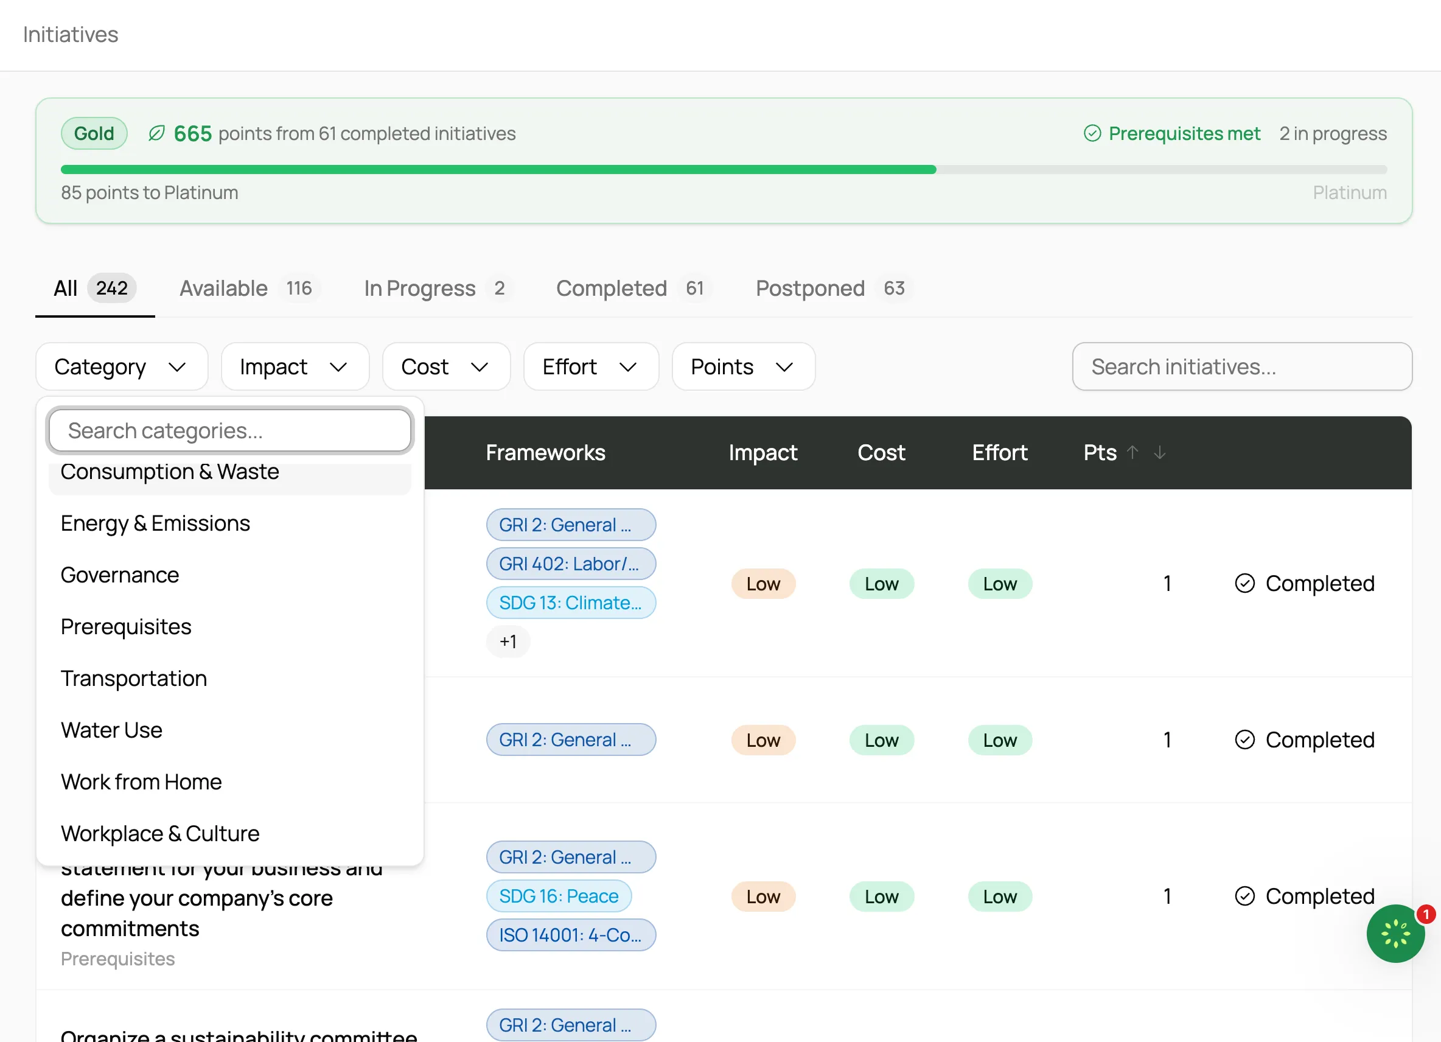Click the Pts column header
Viewport: 1441px width, 1042px height.
click(x=1100, y=452)
